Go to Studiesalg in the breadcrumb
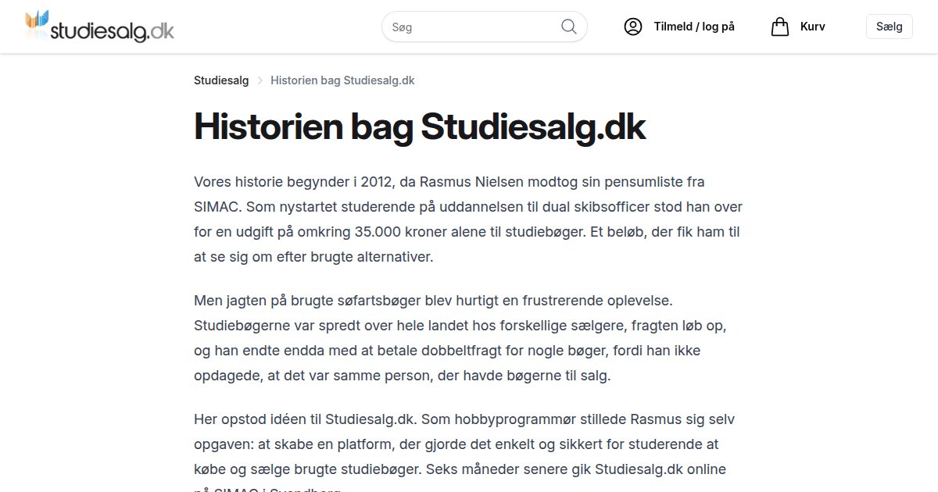This screenshot has width=938, height=492. click(221, 80)
